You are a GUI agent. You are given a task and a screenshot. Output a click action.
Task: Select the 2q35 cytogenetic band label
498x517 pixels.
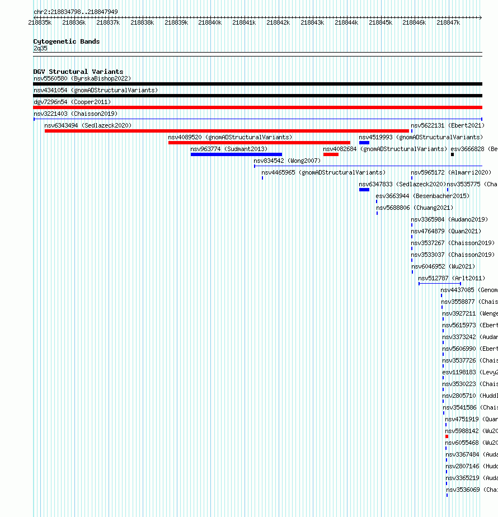pyautogui.click(x=40, y=49)
